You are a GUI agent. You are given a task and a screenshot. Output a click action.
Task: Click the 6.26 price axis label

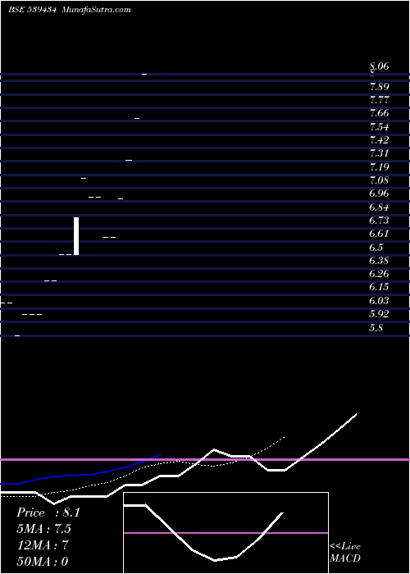pyautogui.click(x=379, y=275)
